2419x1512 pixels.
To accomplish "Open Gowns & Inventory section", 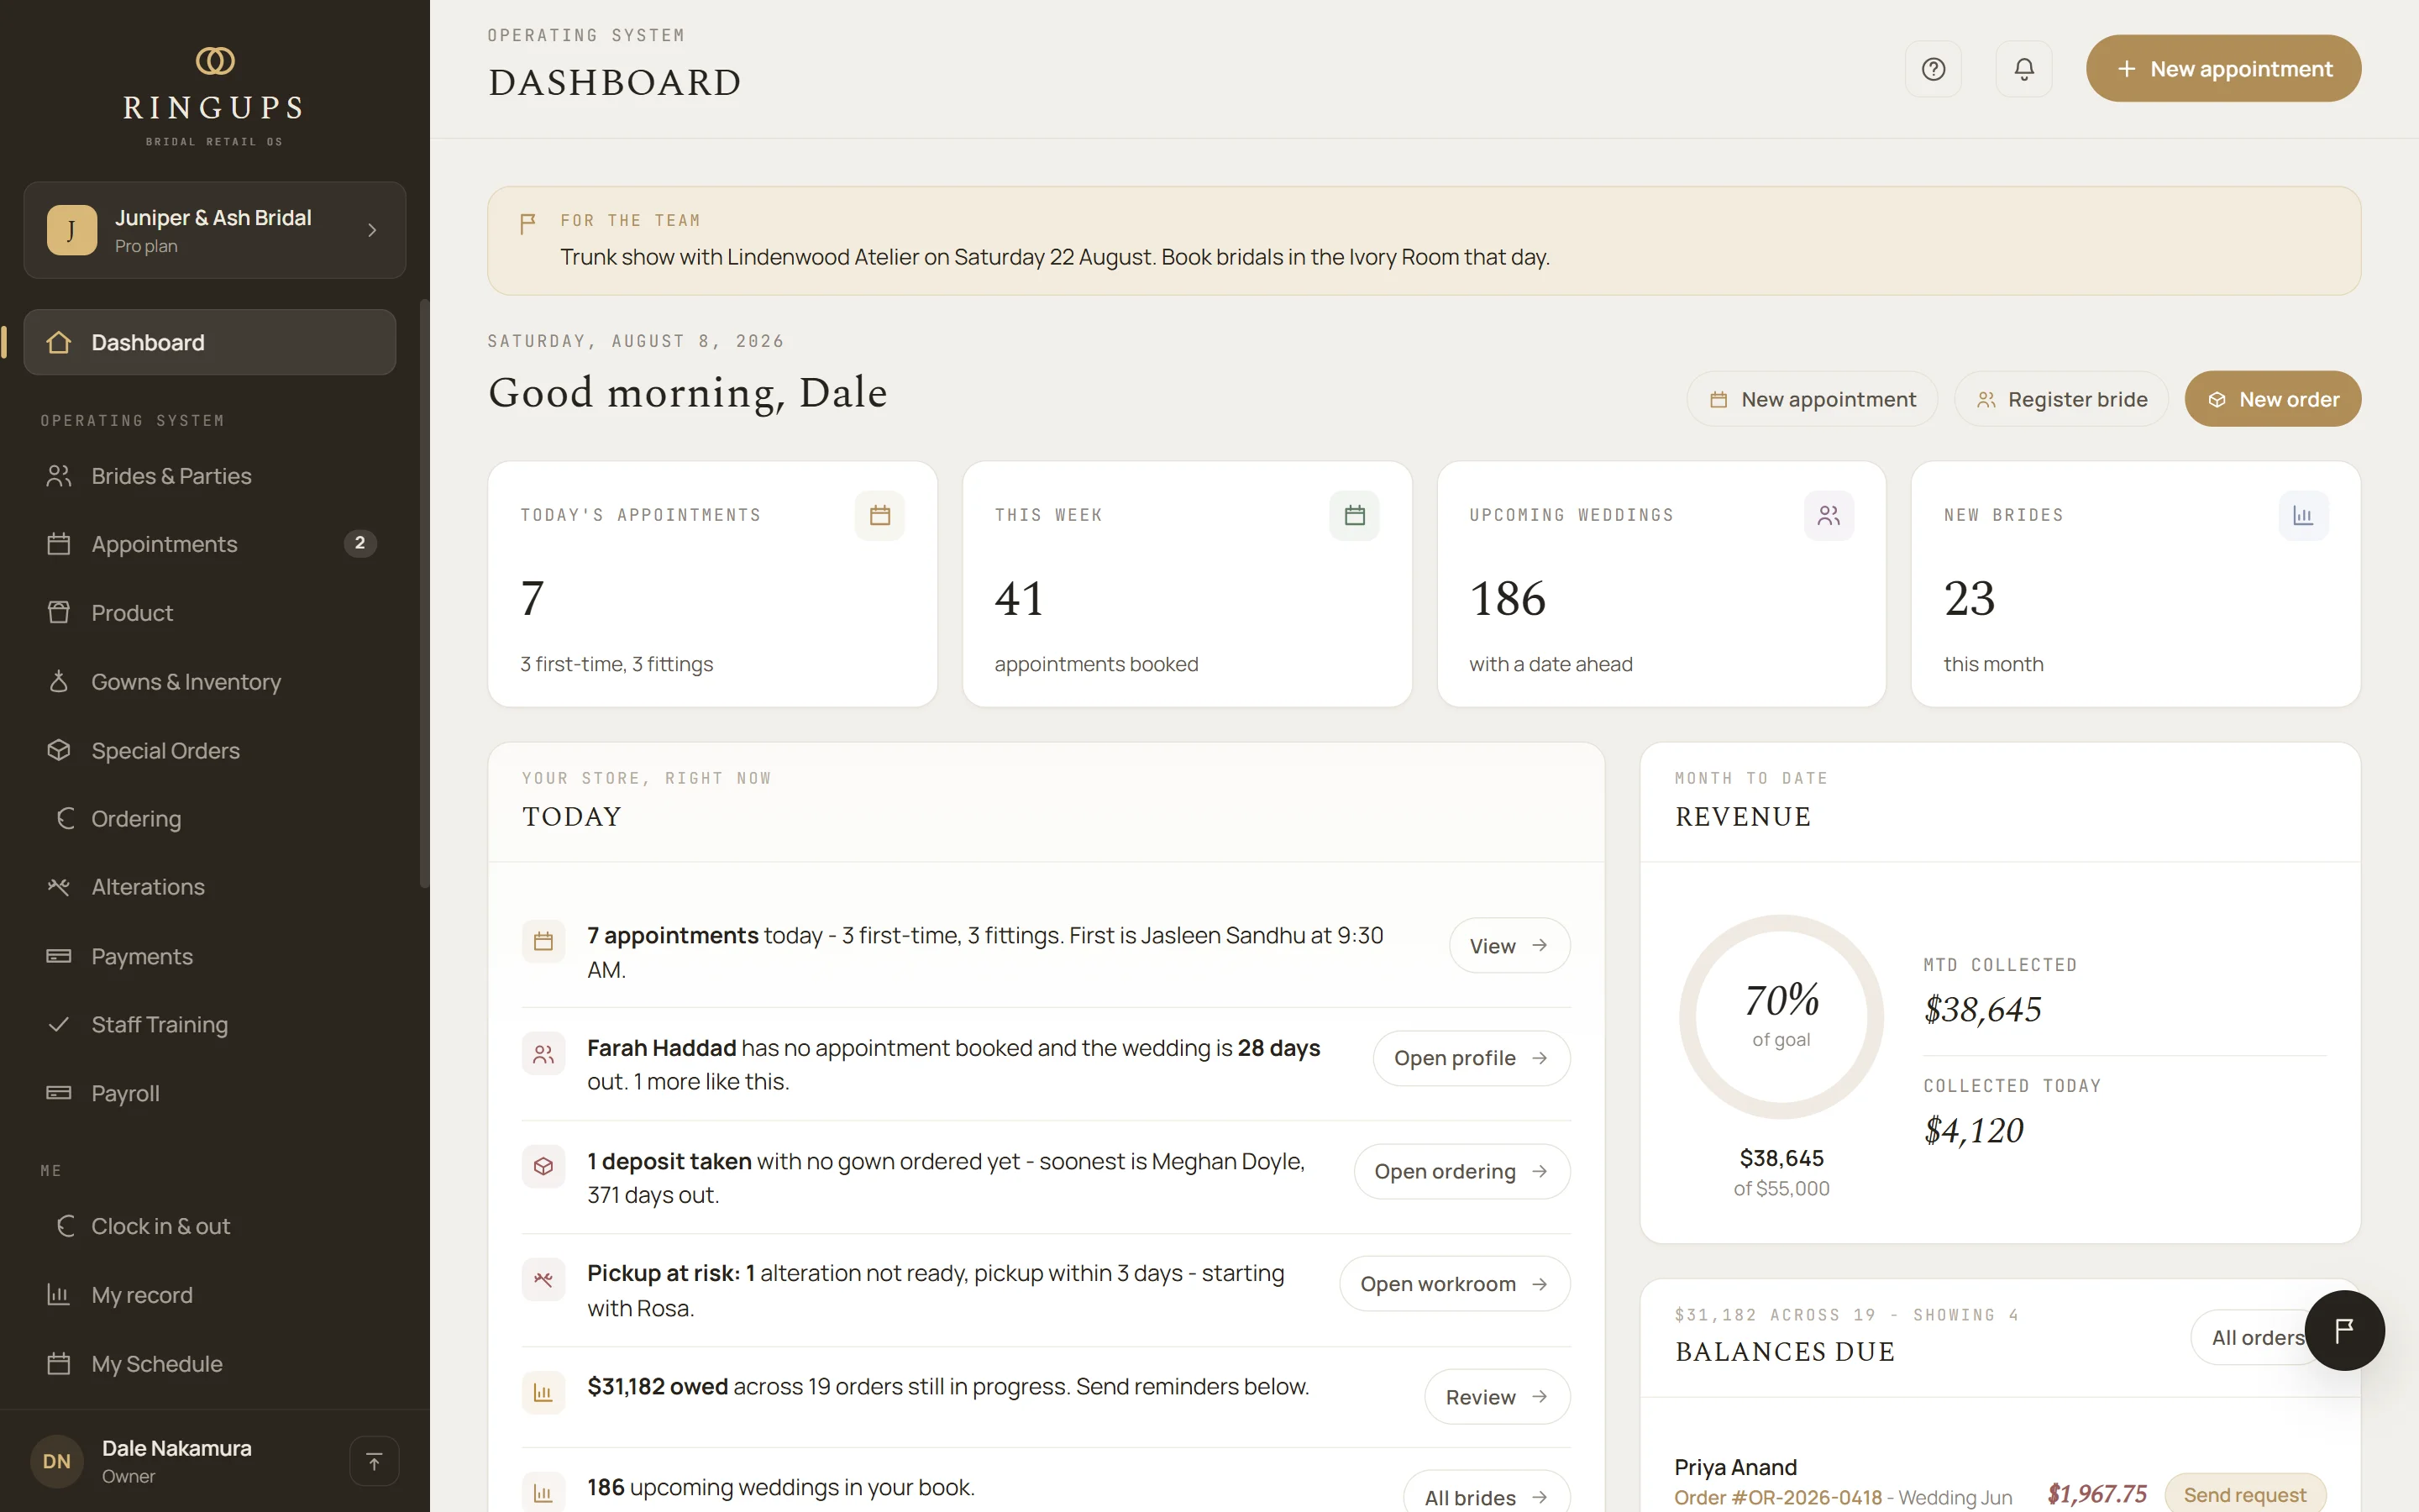I will tap(210, 682).
